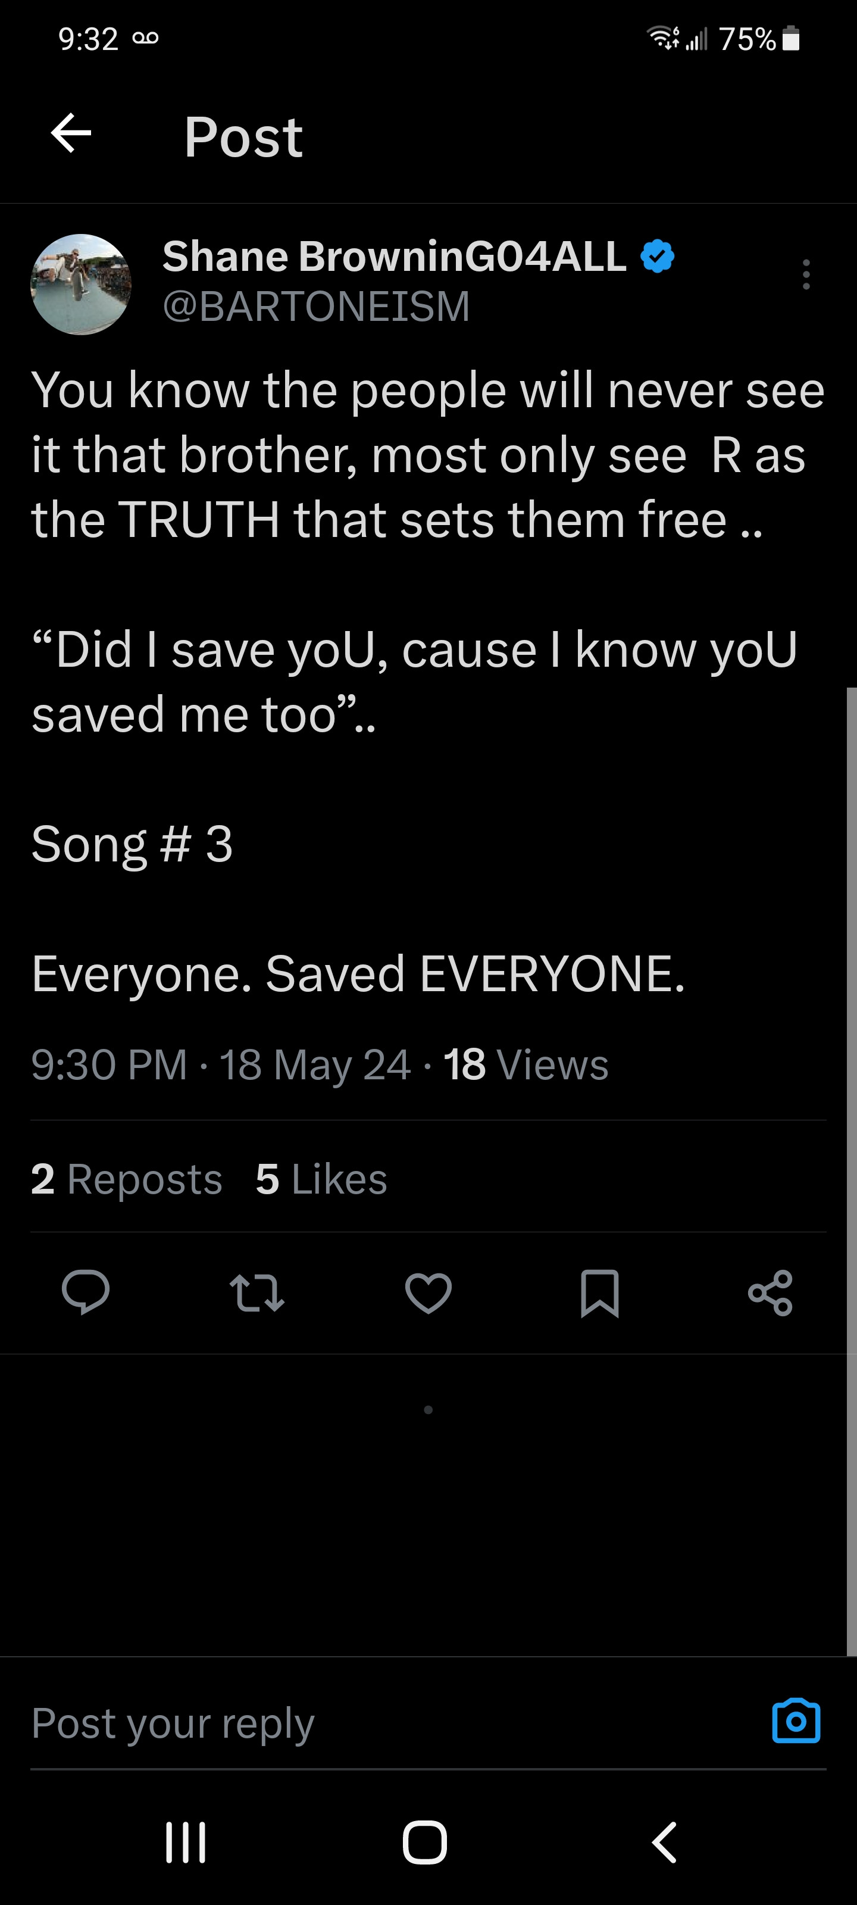
Task: Like the post with the heart icon
Action: click(428, 1292)
